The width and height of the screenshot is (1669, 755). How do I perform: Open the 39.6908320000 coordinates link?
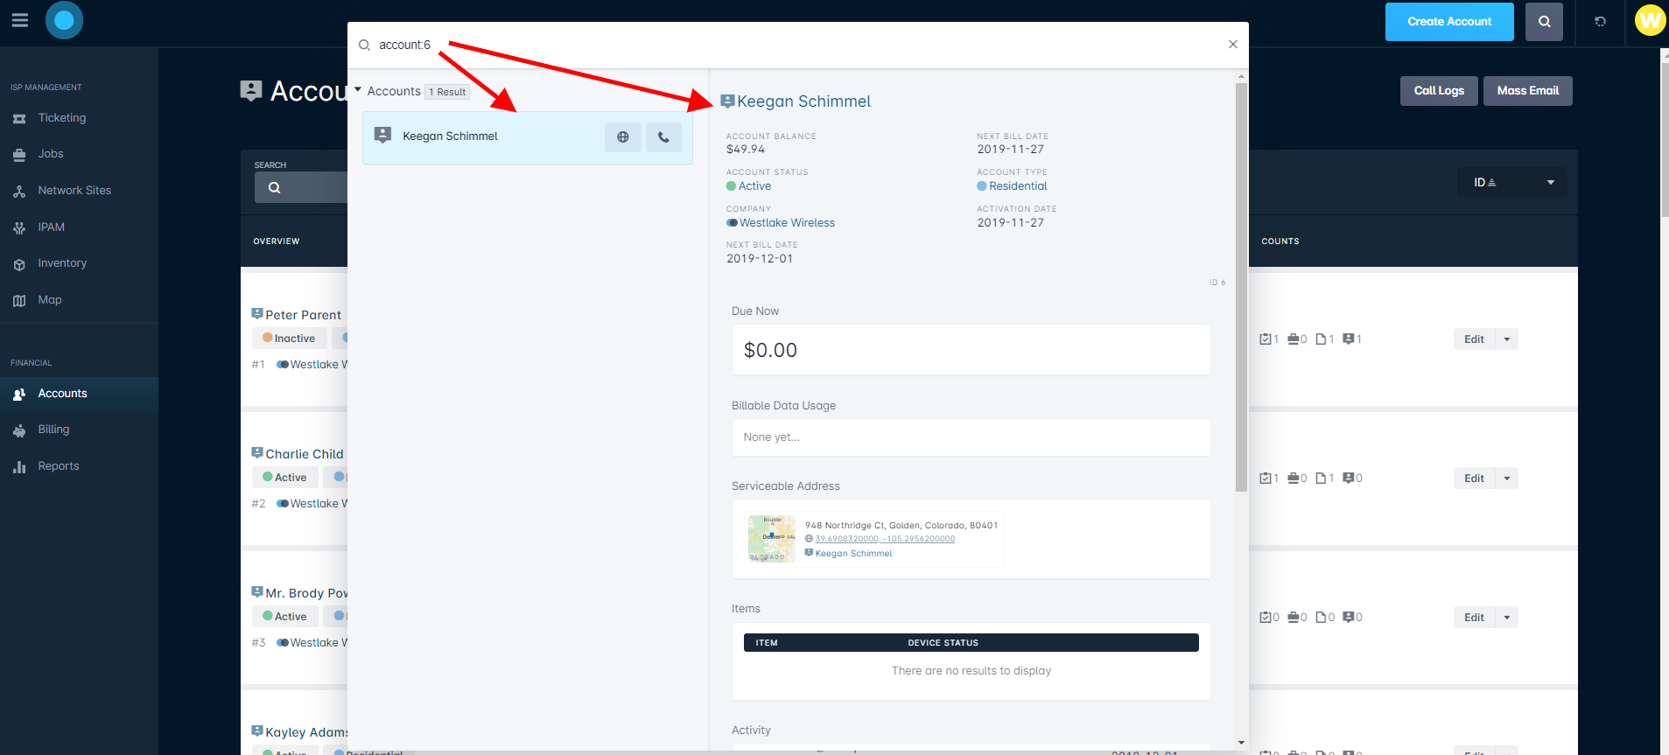click(885, 539)
